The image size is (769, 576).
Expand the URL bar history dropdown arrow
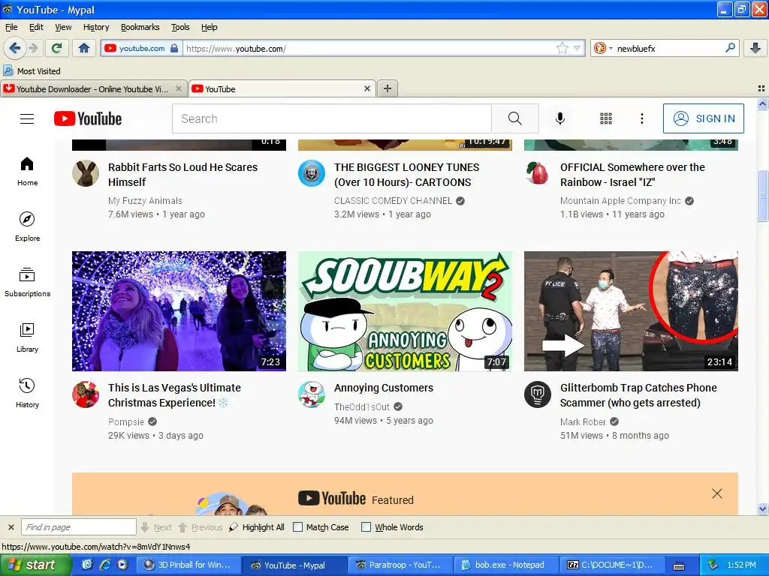click(x=578, y=48)
